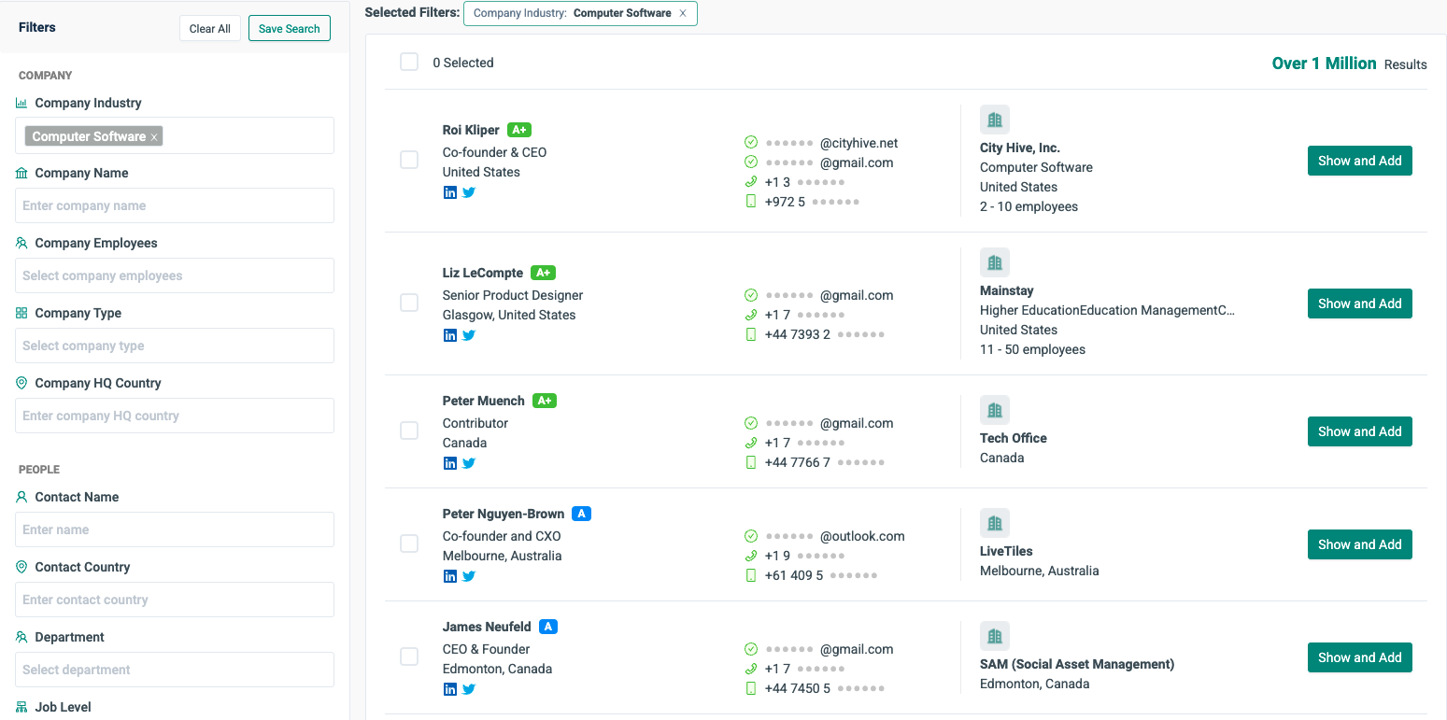1447x720 pixels.
Task: Open the Company Employees dropdown field
Action: click(175, 275)
